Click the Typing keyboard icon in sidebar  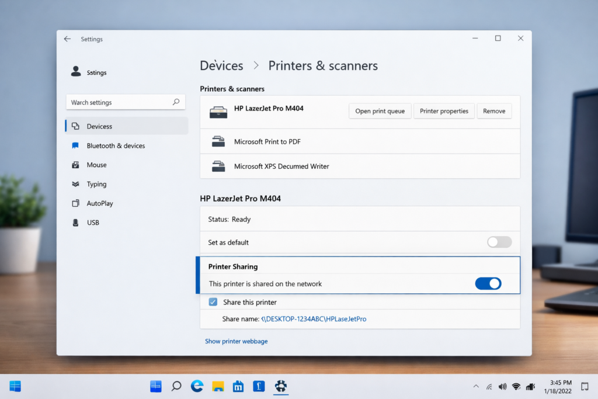pyautogui.click(x=75, y=184)
